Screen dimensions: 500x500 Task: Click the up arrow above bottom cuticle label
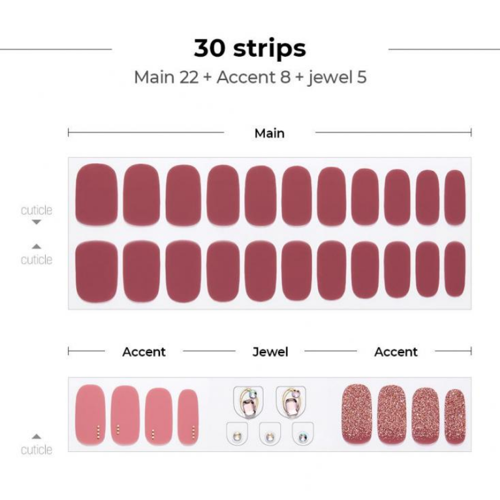click(36, 437)
